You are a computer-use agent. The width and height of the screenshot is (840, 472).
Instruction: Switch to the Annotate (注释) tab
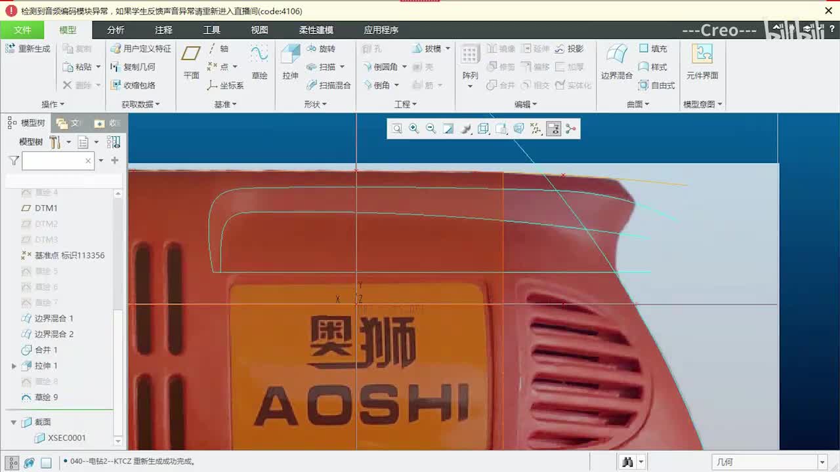click(163, 30)
